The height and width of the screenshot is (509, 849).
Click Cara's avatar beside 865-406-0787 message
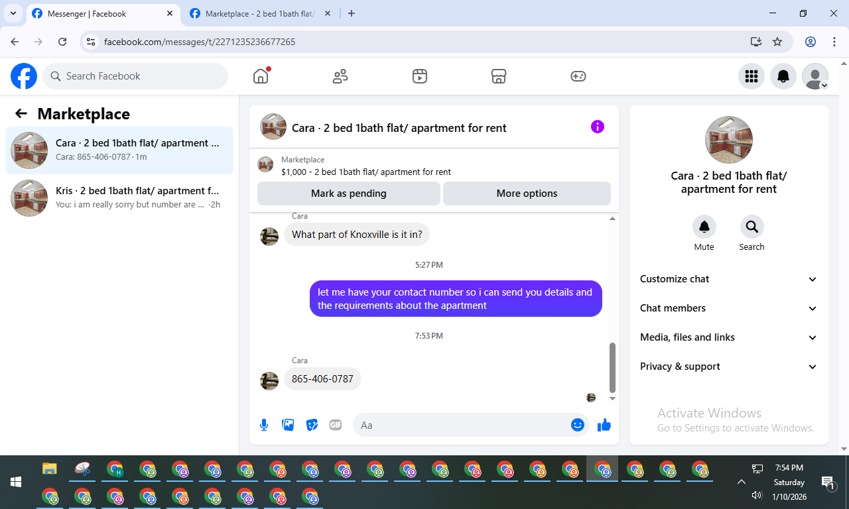(x=269, y=380)
